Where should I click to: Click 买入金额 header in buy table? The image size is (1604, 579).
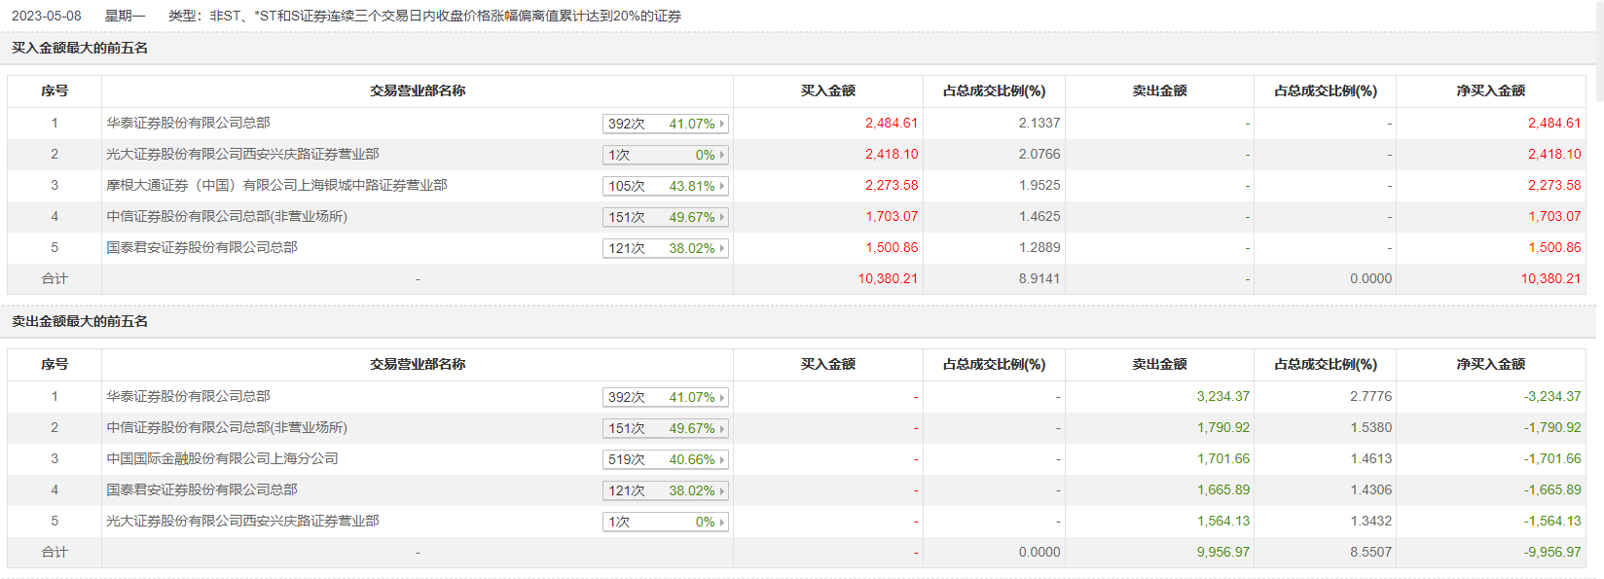click(x=828, y=90)
